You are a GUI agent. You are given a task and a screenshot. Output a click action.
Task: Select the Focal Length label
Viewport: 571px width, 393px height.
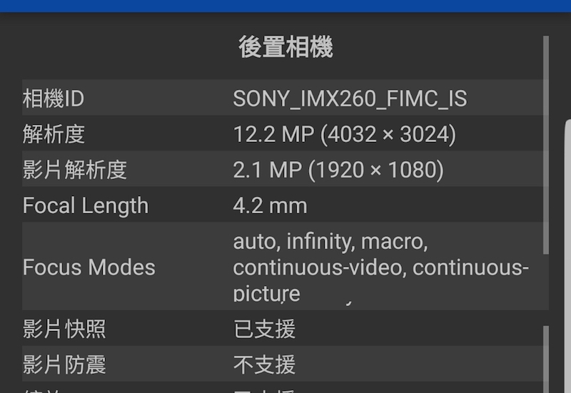click(86, 205)
